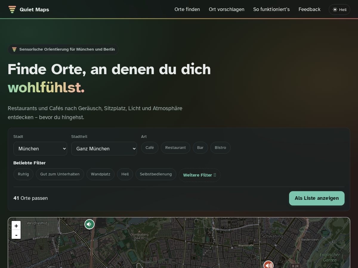Open So funktioniert's nav item

point(271,9)
